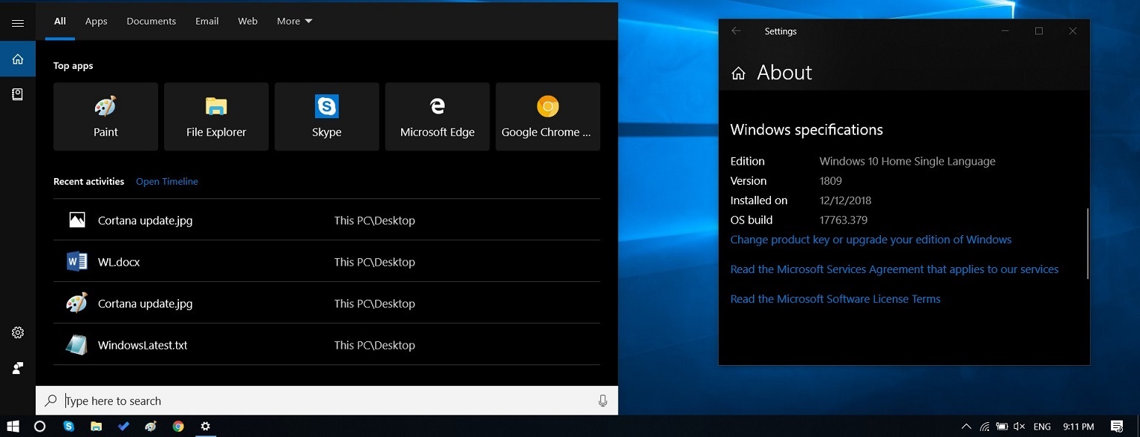
Task: Switch to the Email search tab
Action: click(x=207, y=22)
